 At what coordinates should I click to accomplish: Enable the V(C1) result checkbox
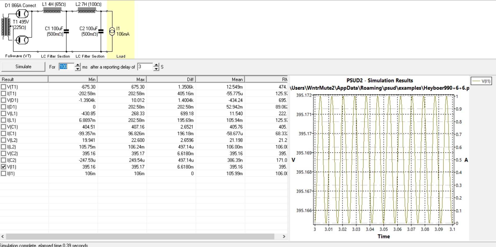(3, 127)
